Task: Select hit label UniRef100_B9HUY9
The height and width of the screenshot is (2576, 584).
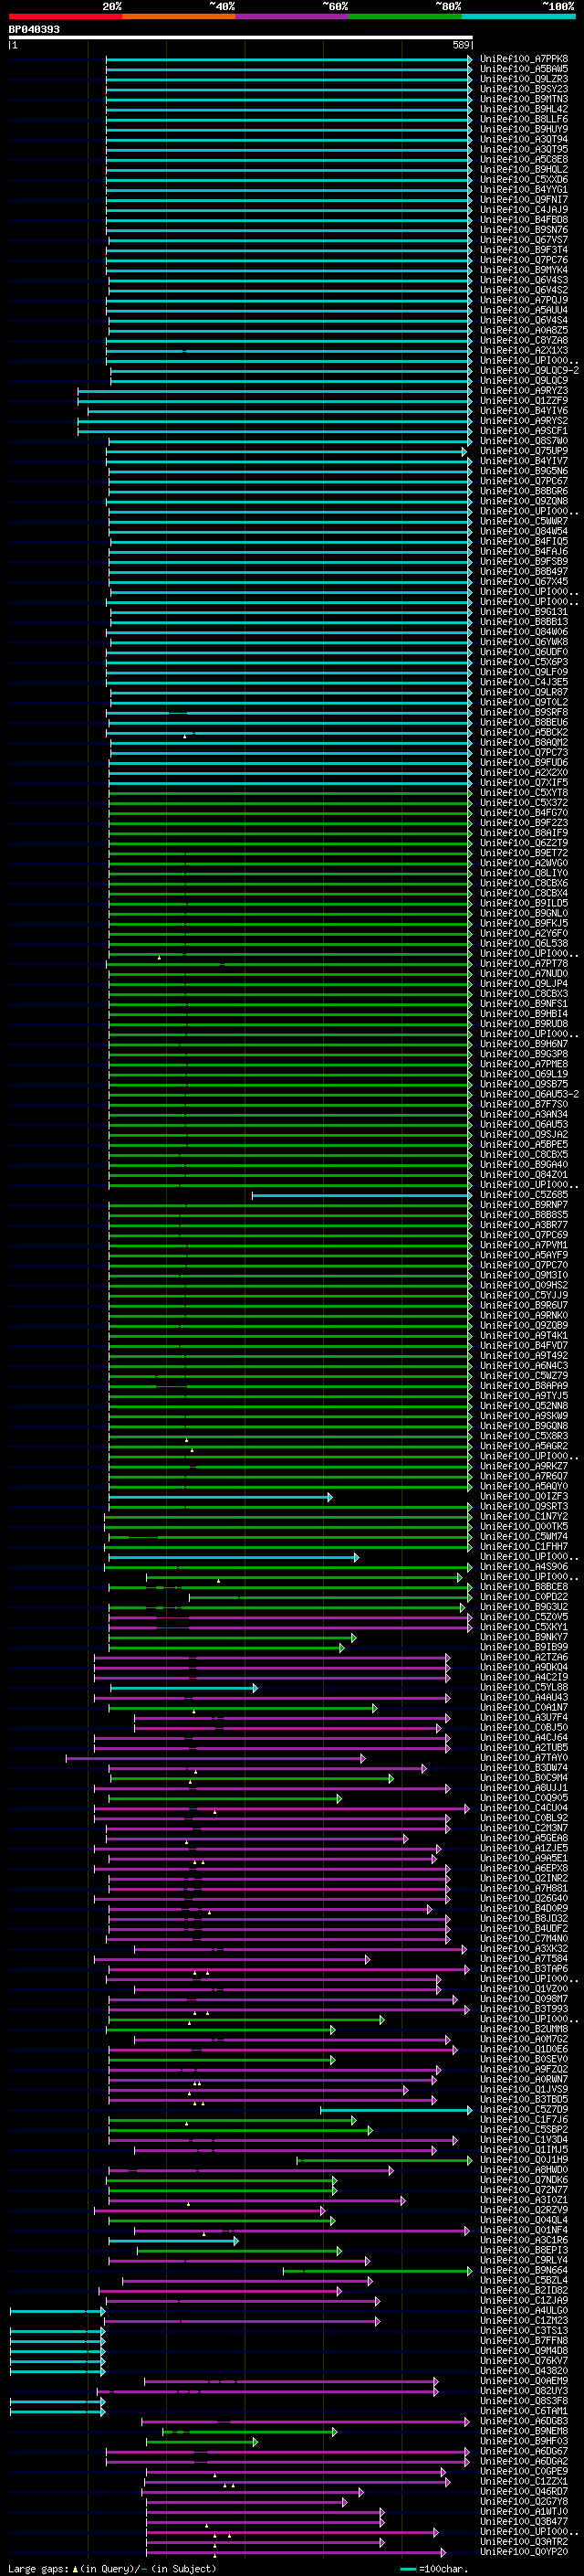Action: (x=523, y=129)
